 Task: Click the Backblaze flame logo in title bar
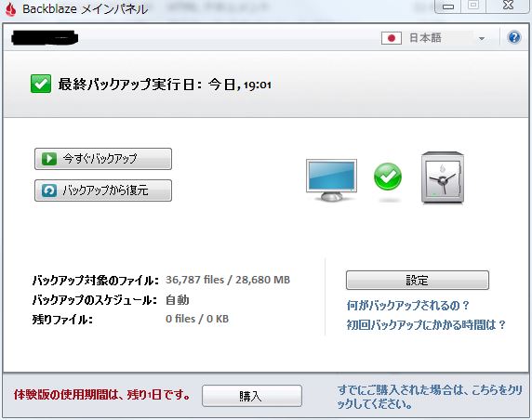[x=11, y=9]
